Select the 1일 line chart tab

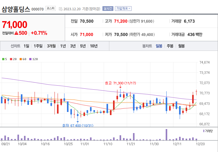(x=26, y=46)
